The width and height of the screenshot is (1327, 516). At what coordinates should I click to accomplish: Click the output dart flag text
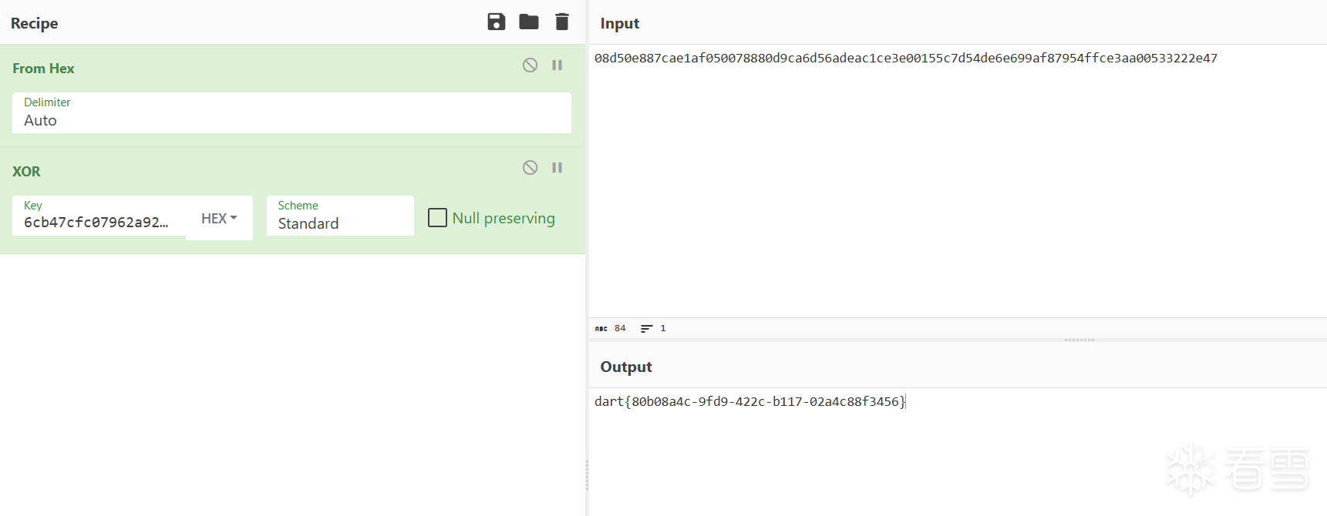pos(749,402)
